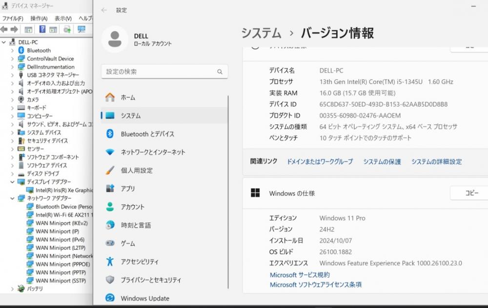This screenshot has width=488, height=308.
Task: Click the DELL user avatar picture
Action: tap(115, 39)
